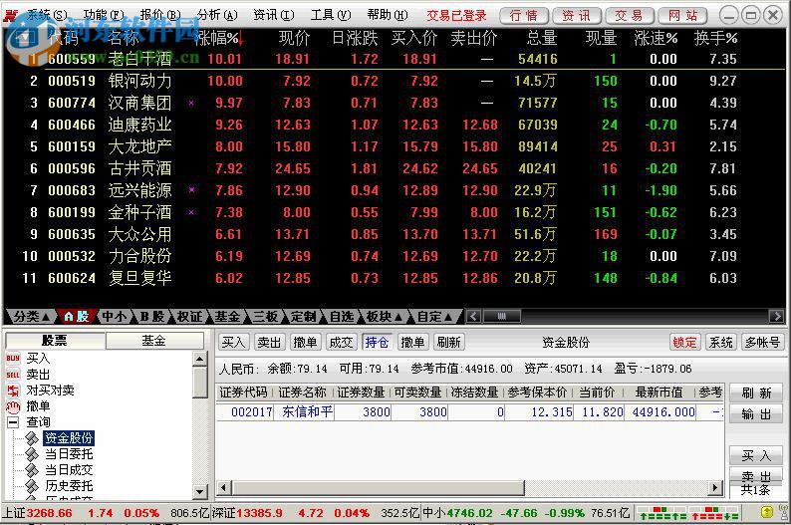Image resolution: width=791 pixels, height=525 pixels.
Task: Open the 帮助(H) menu
Action: point(388,15)
